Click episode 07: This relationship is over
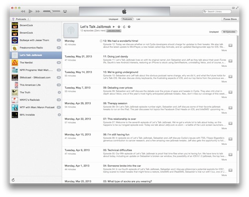 point(120,119)
